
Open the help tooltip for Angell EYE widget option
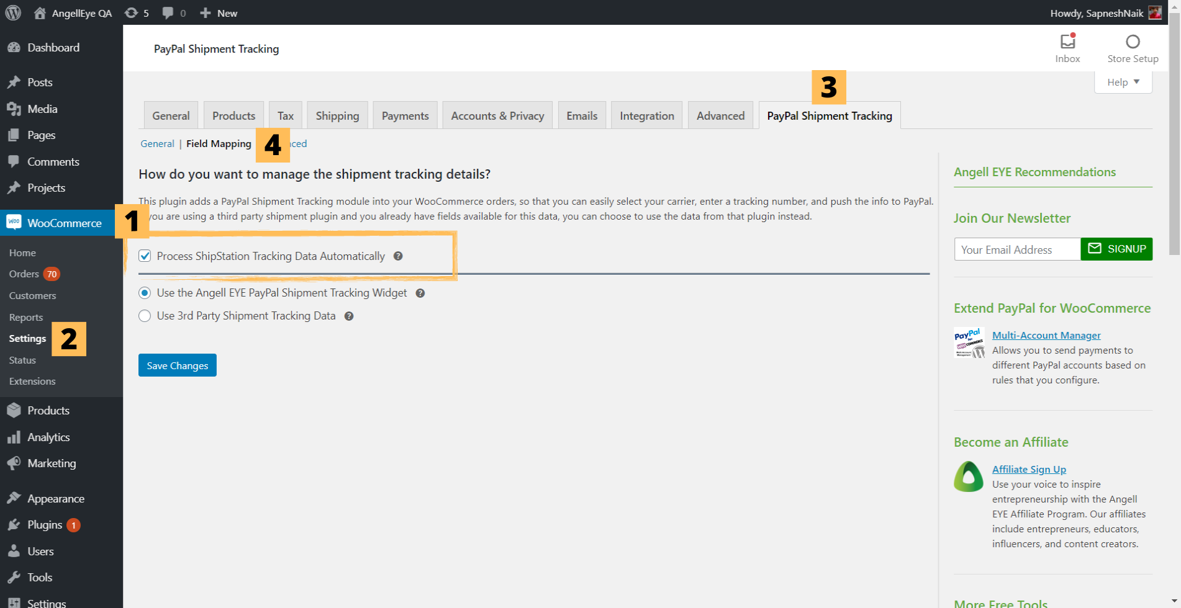point(420,293)
